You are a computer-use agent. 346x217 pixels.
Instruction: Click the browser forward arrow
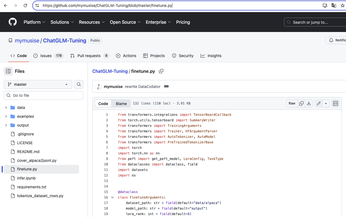(x=15, y=6)
